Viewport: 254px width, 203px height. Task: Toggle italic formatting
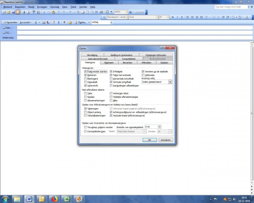click(177, 17)
